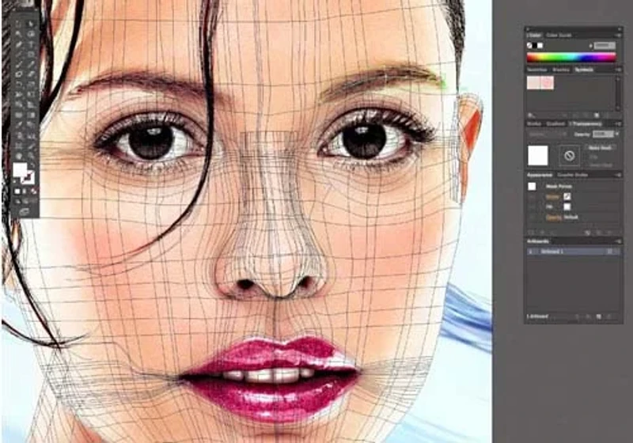Select the Magic Wand tool
Screen dimensions: 633x443
(18, 33)
